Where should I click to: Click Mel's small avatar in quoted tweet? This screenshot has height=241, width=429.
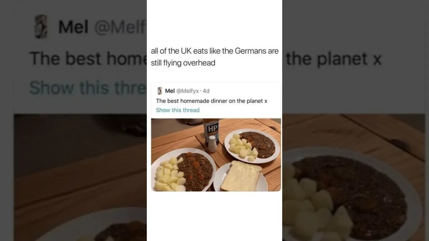point(160,91)
